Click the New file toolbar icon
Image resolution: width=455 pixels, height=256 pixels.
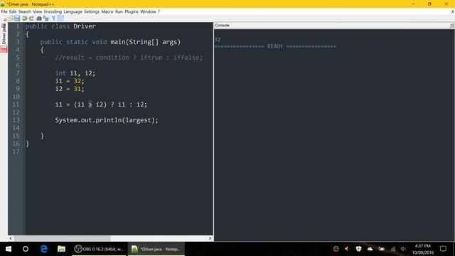coord(4,18)
